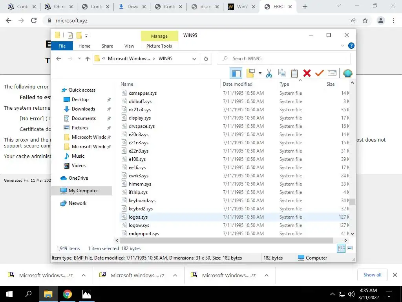Bookmark this page with the star icon
The width and height of the screenshot is (402, 302).
(365, 20)
